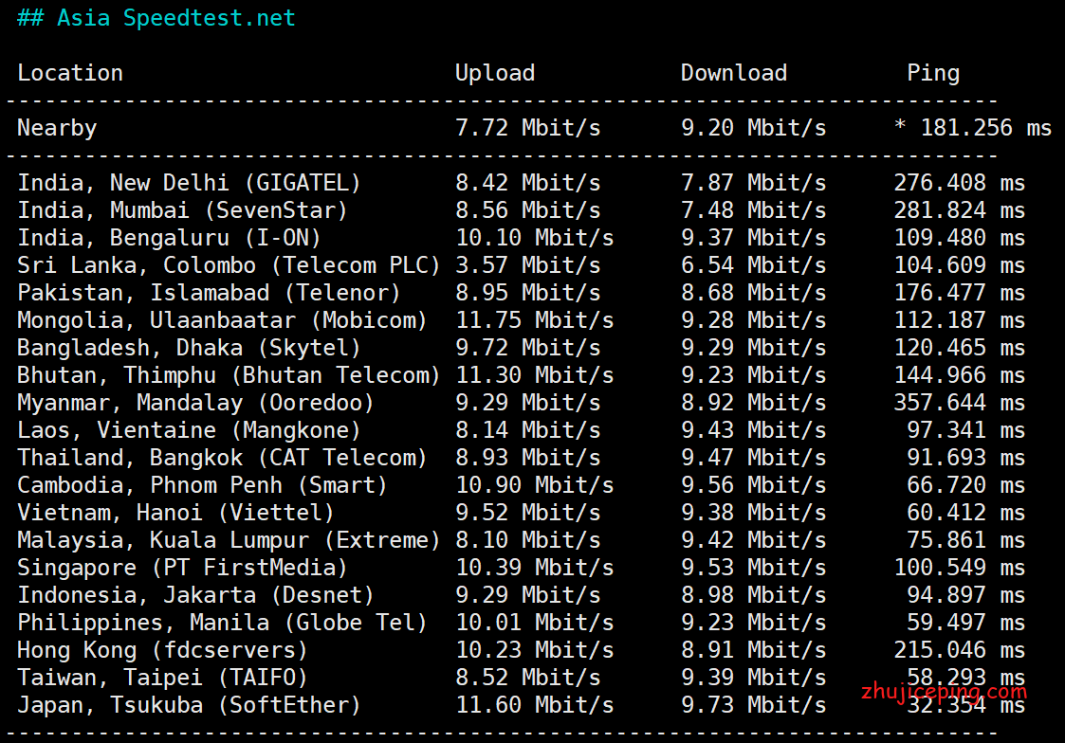Viewport: 1065px width, 743px height.
Task: Click the zhujiceping.com watermark link
Action: [945, 692]
